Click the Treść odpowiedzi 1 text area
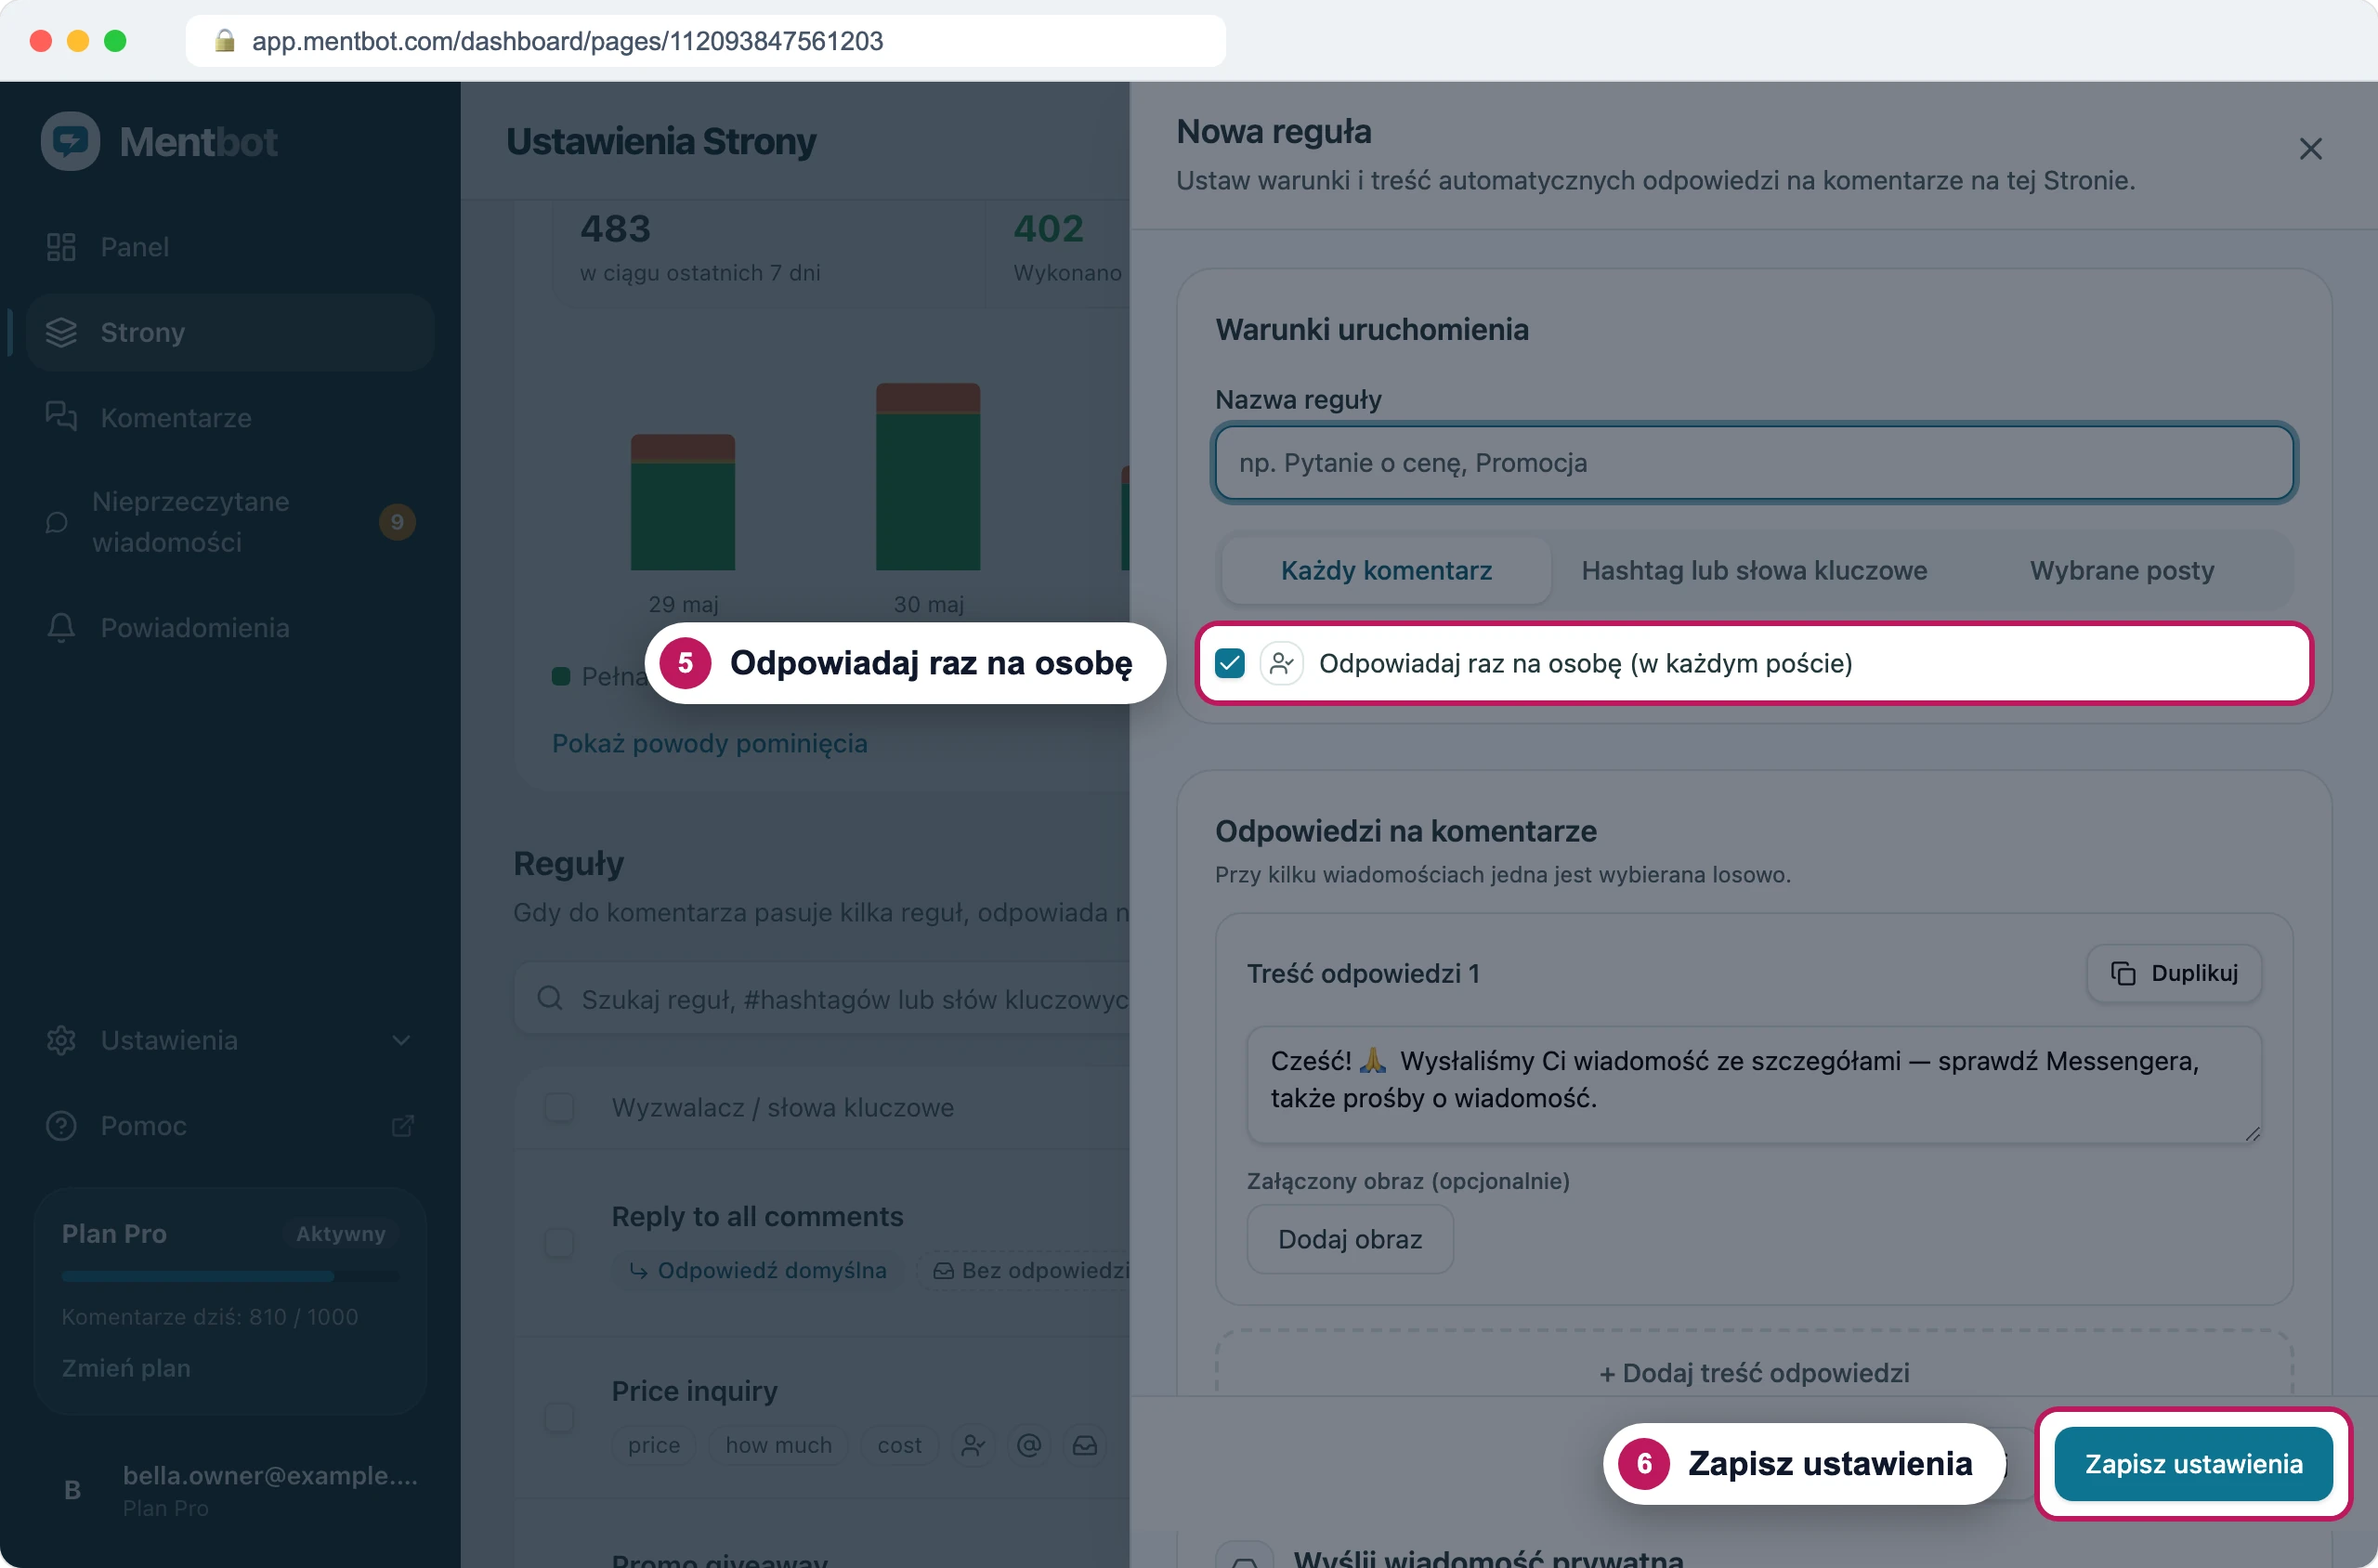Screen dimensions: 2378x1568 (1754, 1084)
